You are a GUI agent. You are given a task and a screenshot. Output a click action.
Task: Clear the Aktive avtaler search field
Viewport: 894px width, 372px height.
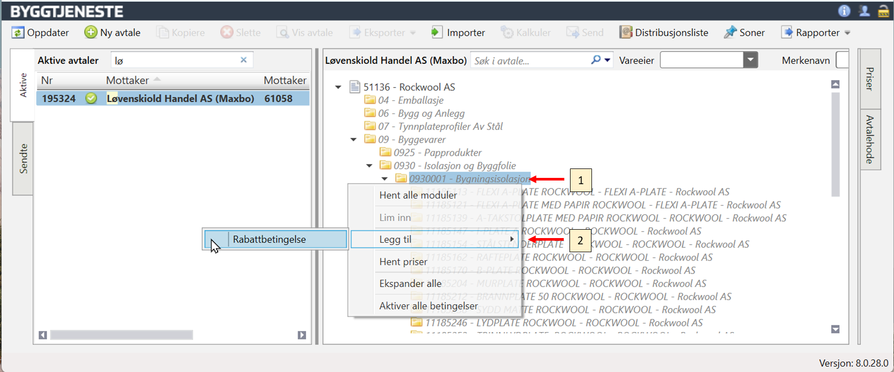tap(243, 60)
